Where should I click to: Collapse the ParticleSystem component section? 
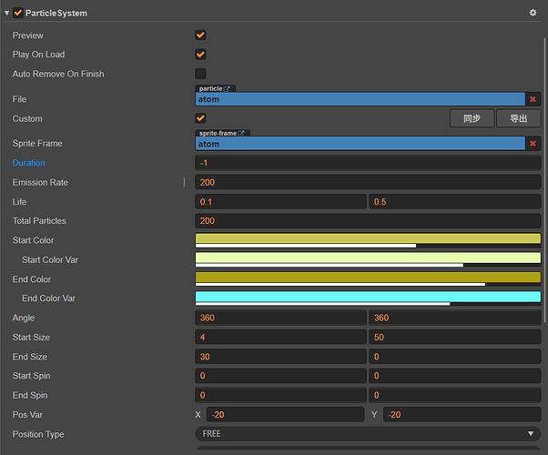point(7,13)
